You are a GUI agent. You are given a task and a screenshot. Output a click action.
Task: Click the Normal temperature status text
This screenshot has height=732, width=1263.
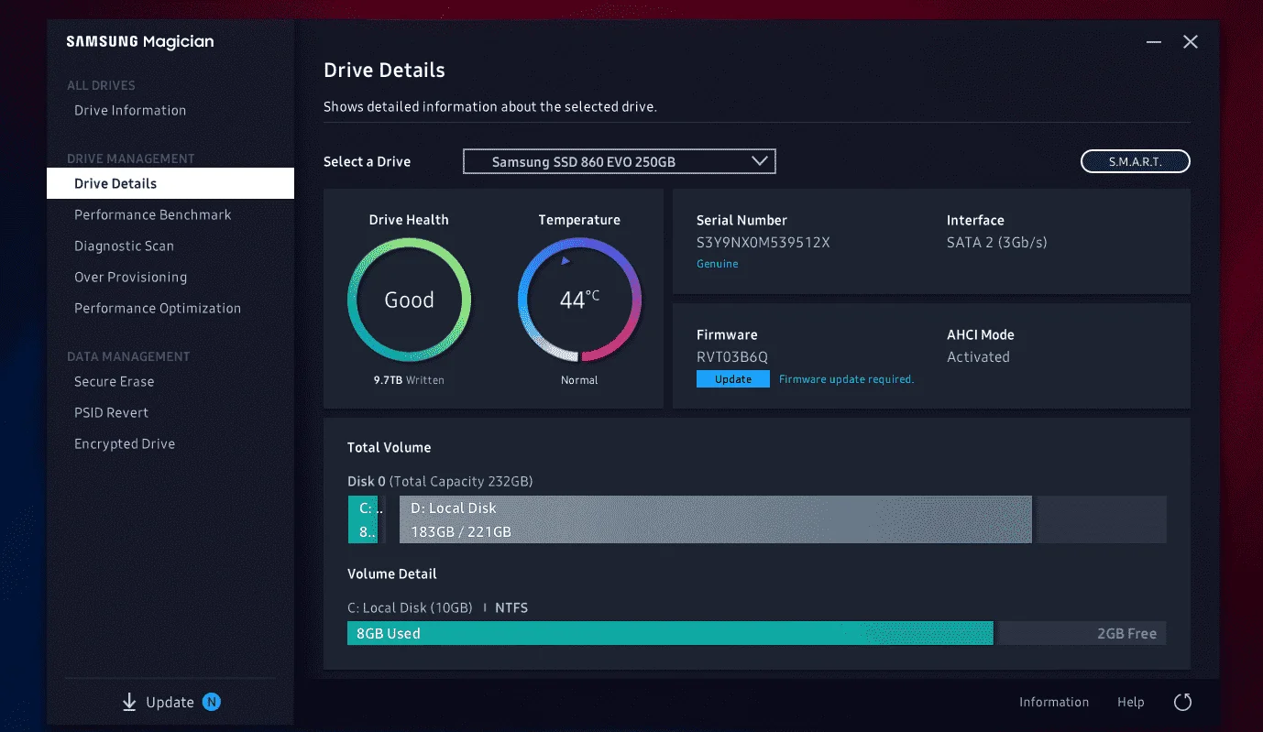pyautogui.click(x=579, y=380)
